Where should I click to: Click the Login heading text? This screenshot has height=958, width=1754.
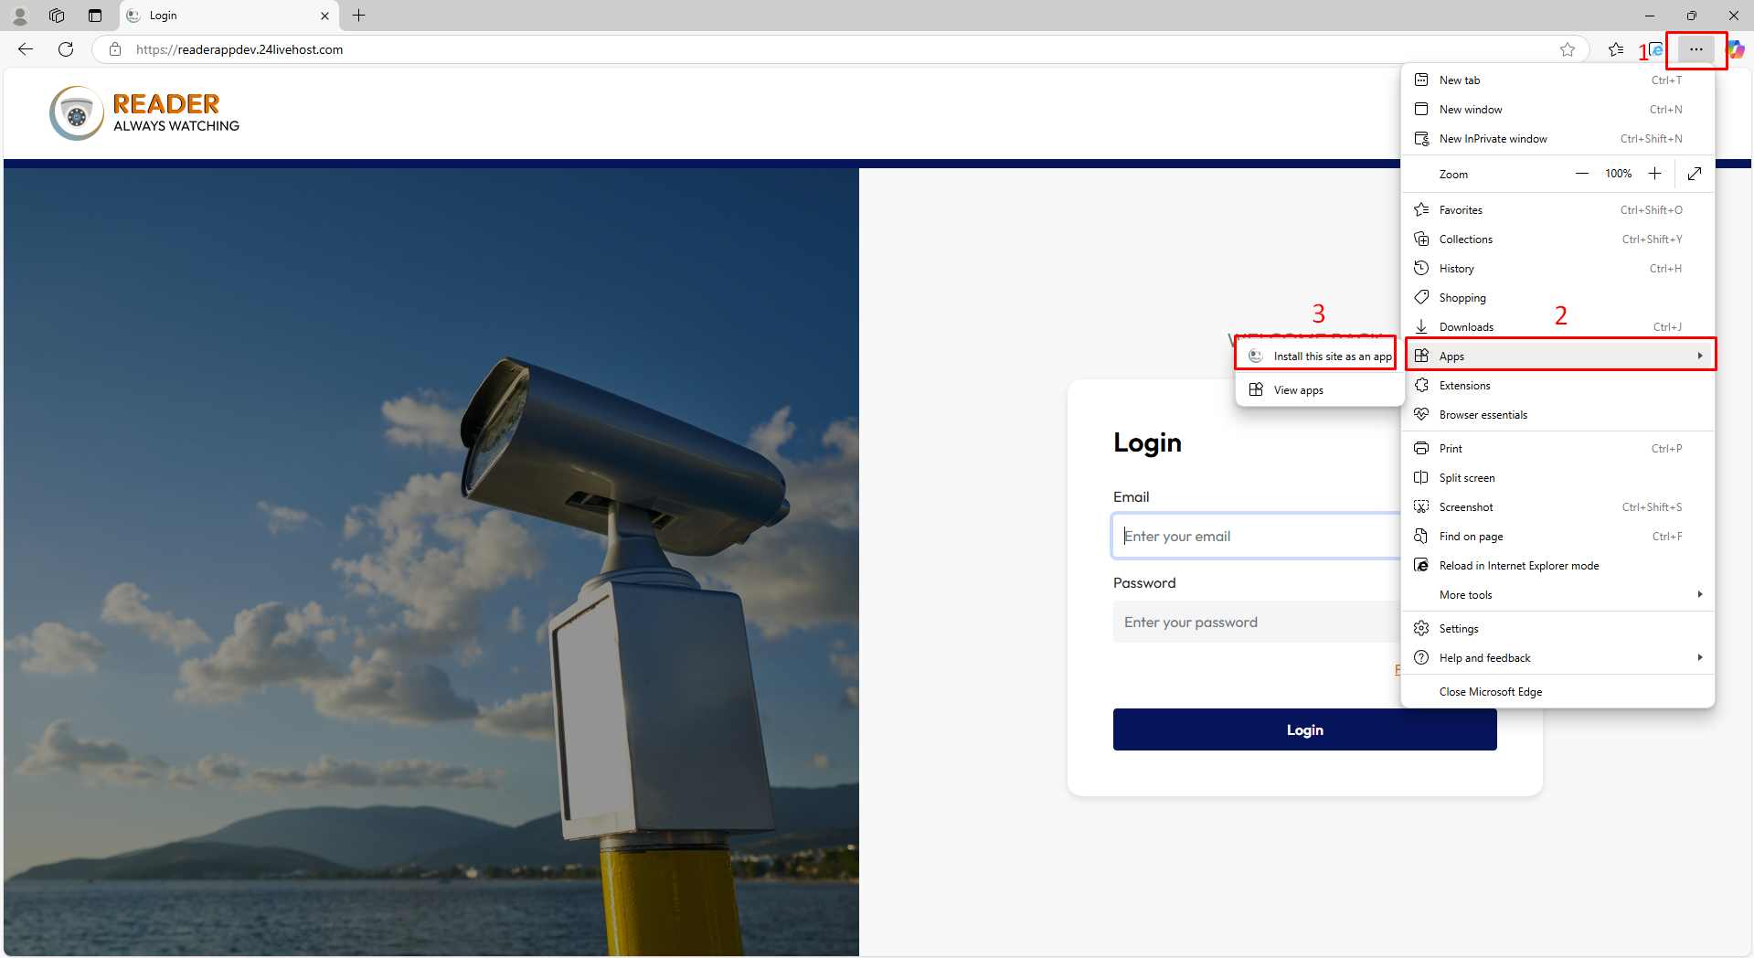[x=1147, y=442]
